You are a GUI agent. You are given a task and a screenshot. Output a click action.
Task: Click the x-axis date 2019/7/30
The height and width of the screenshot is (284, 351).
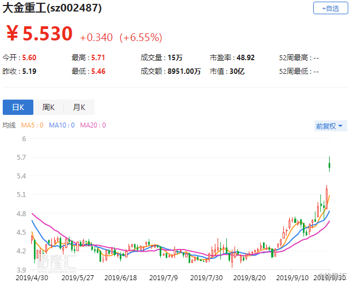click(x=207, y=278)
